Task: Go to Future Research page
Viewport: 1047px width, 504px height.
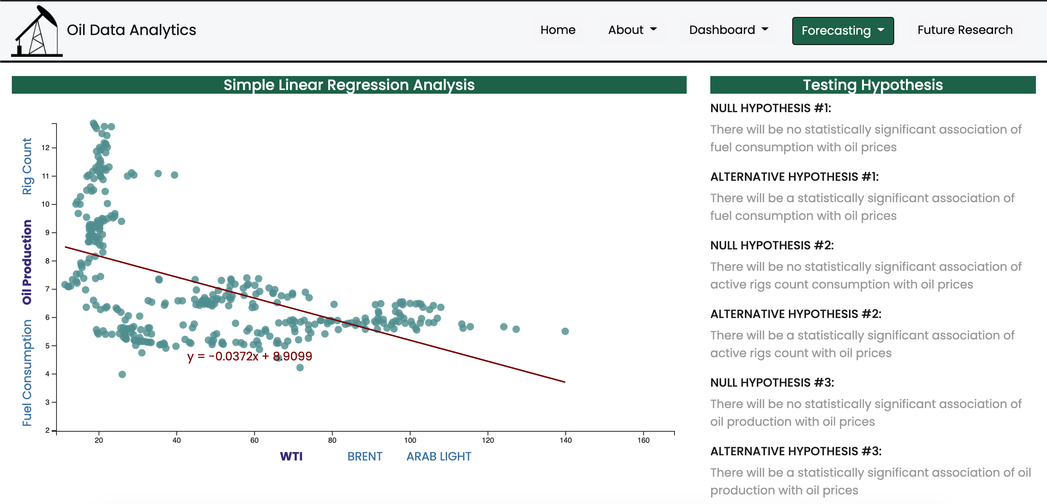Action: [965, 30]
